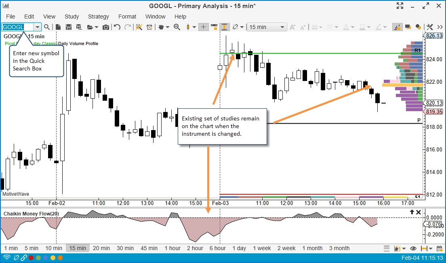Take a chart snapshot with camera icon
446x263 pixels.
[x=106, y=27]
